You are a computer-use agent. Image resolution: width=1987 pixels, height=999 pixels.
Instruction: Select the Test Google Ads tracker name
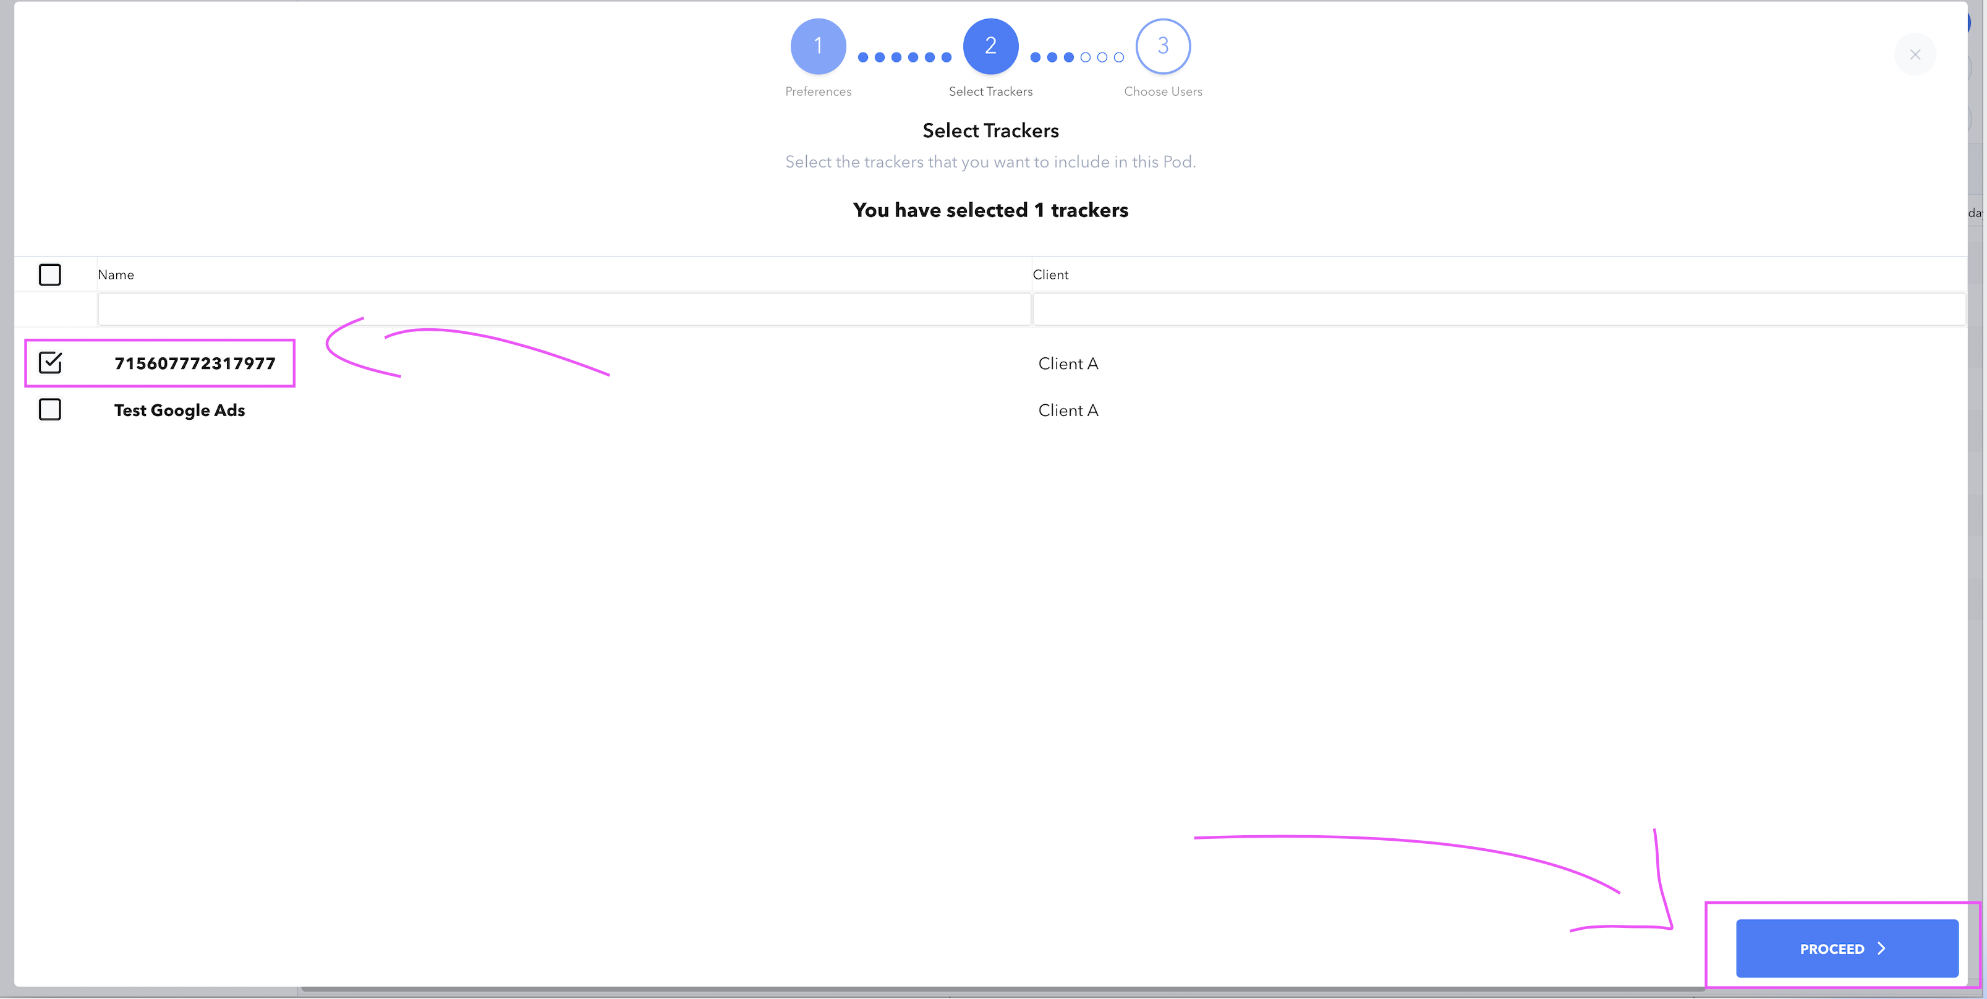pos(179,410)
